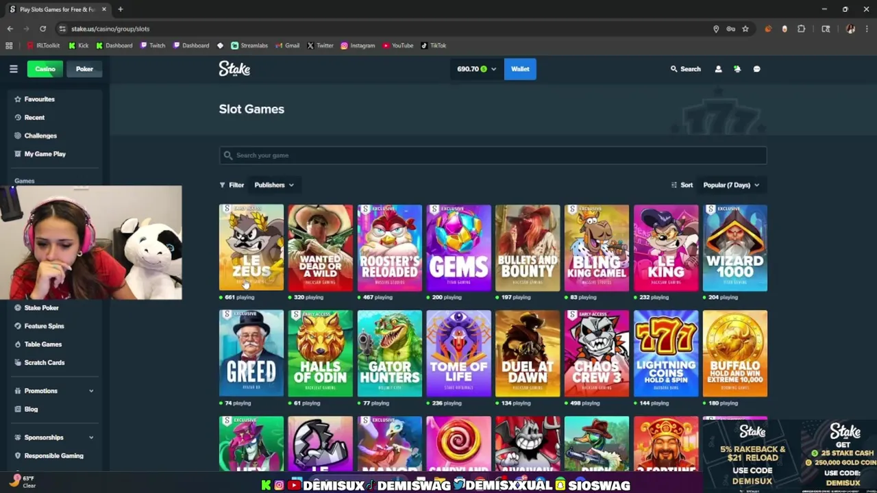Click the location pin icon in address bar

coord(716,29)
